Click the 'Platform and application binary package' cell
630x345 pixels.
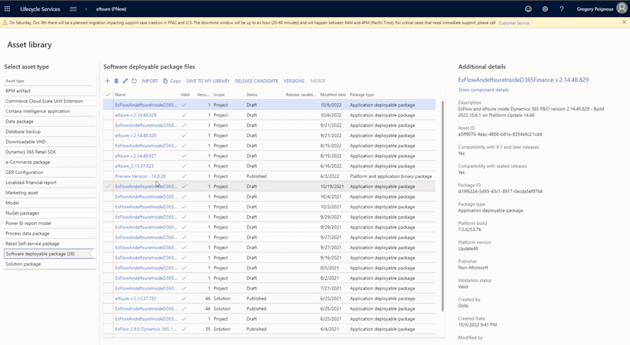tap(391, 176)
